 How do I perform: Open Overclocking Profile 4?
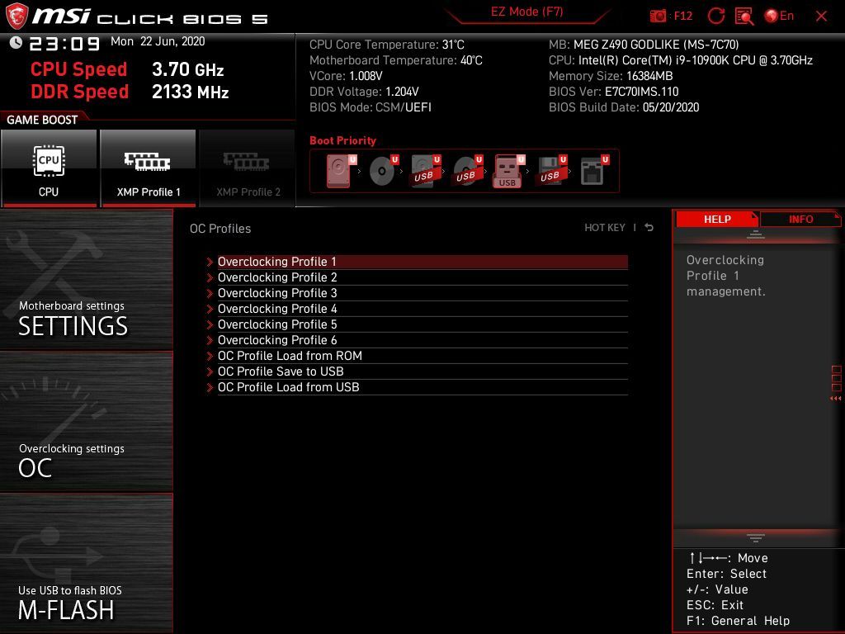422,309
